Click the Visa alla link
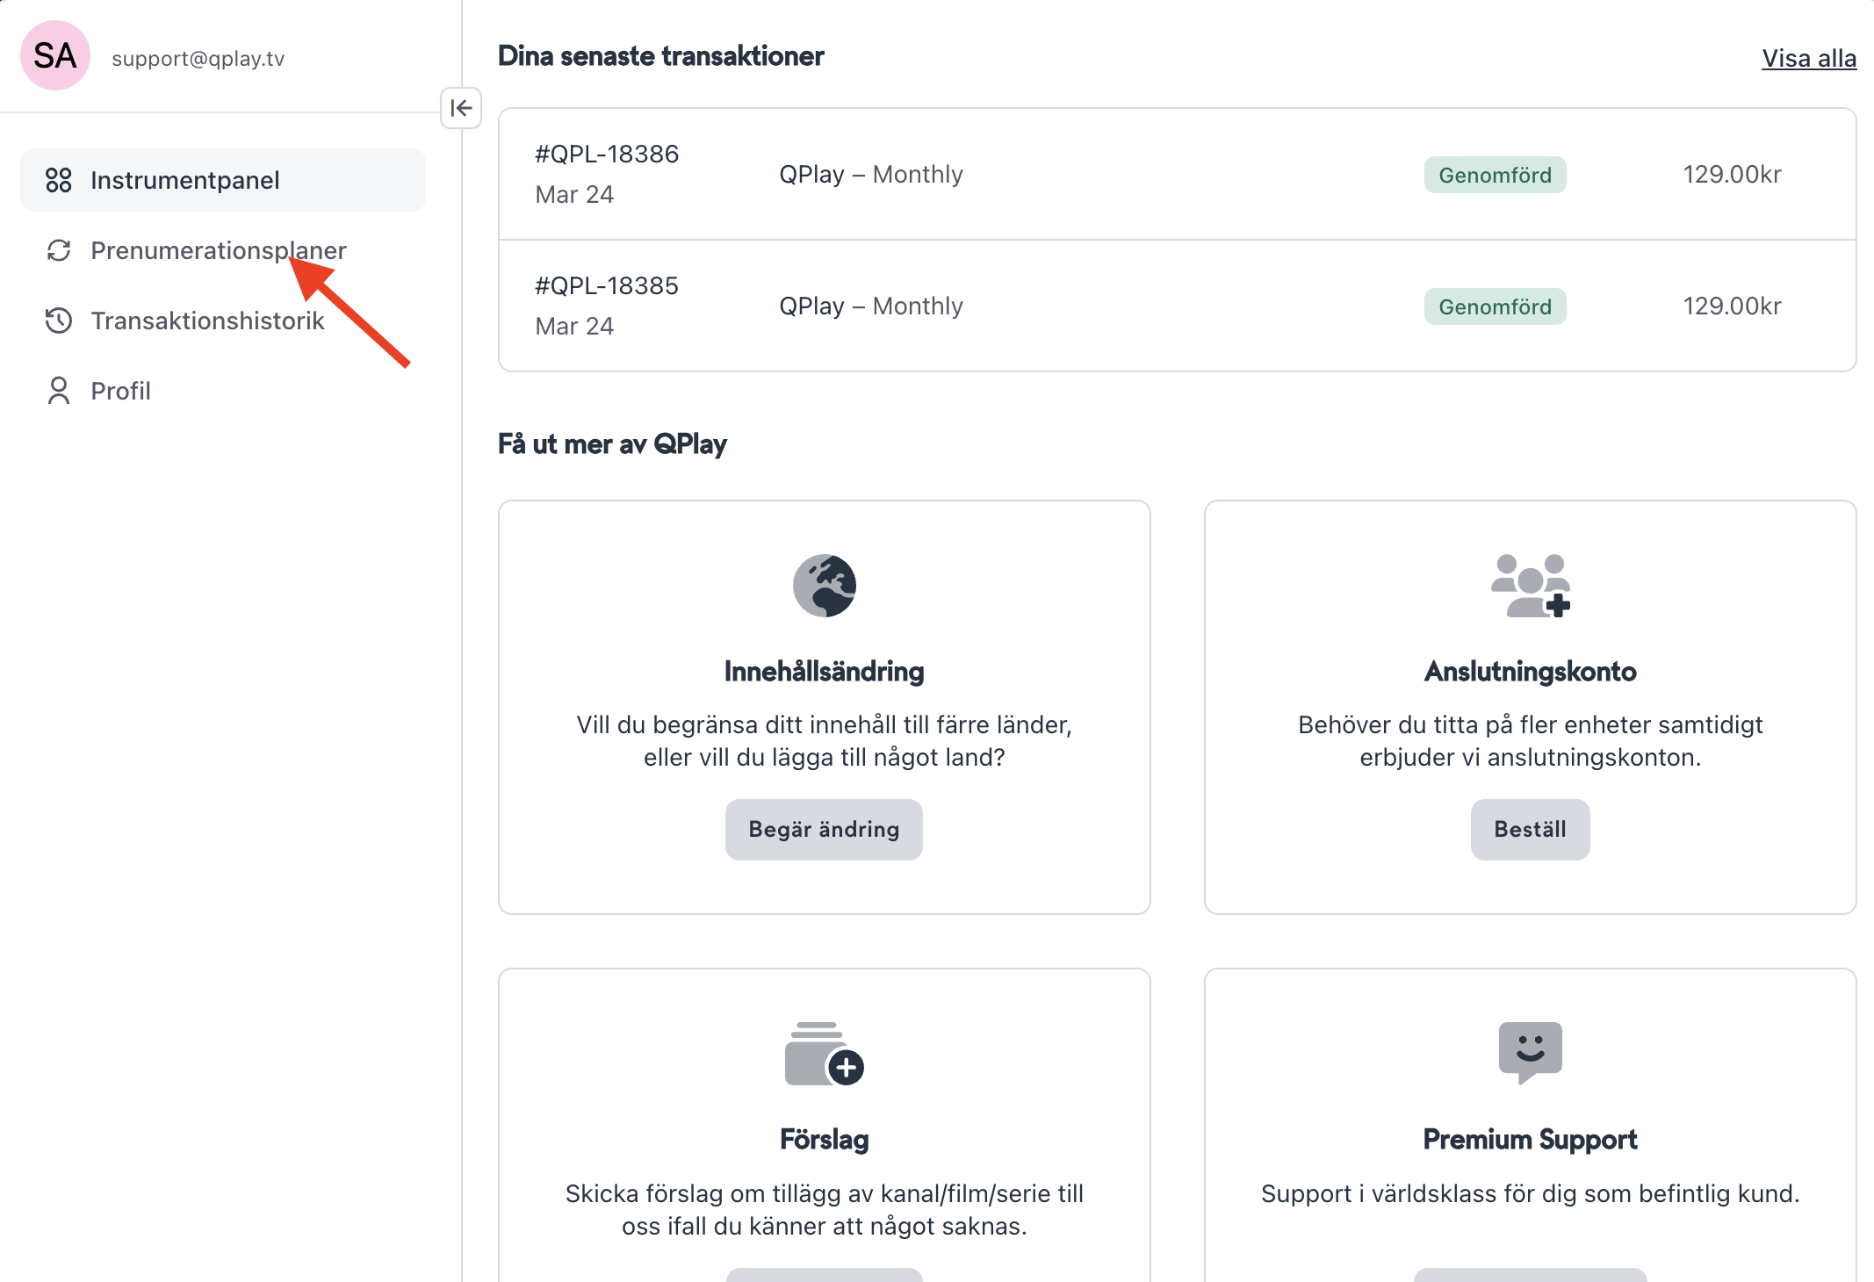 pos(1808,59)
